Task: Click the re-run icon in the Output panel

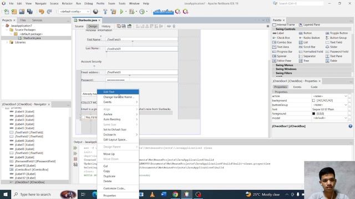Action: (75, 148)
